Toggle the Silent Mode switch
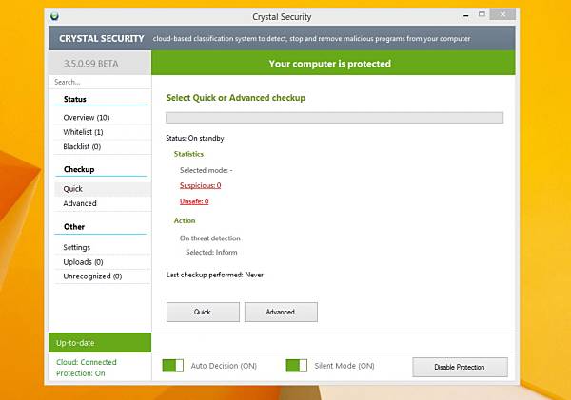Image resolution: width=571 pixels, height=400 pixels. (x=296, y=366)
